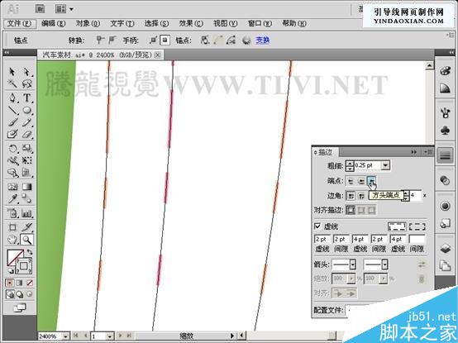Choose the Artboard tool
This screenshot has width=458, height=343.
tap(12, 226)
